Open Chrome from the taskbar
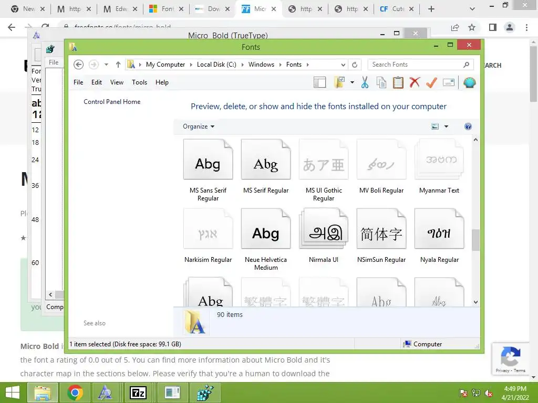538x403 pixels. tap(75, 393)
